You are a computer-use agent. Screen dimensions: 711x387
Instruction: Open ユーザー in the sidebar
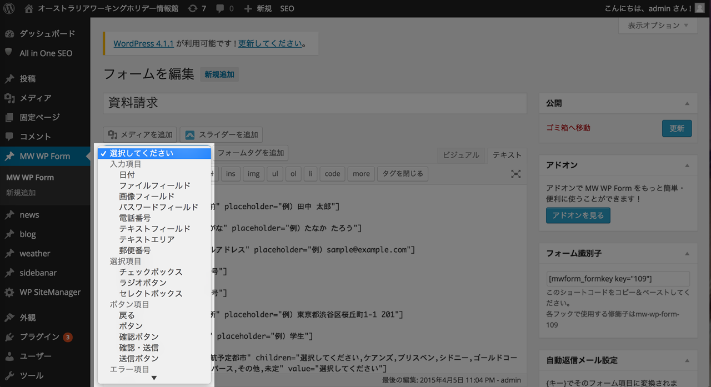click(x=45, y=356)
